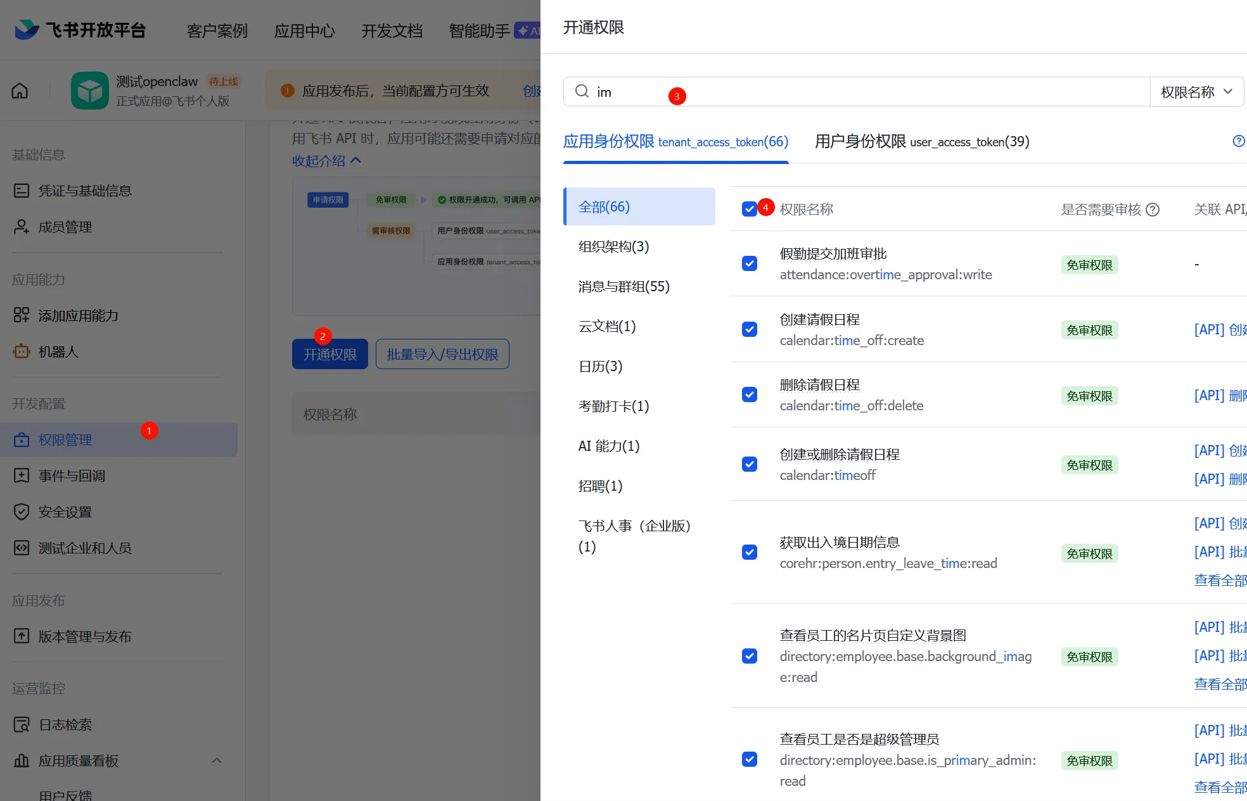Filter by 全部(66) category
1247x801 pixels.
[639, 206]
